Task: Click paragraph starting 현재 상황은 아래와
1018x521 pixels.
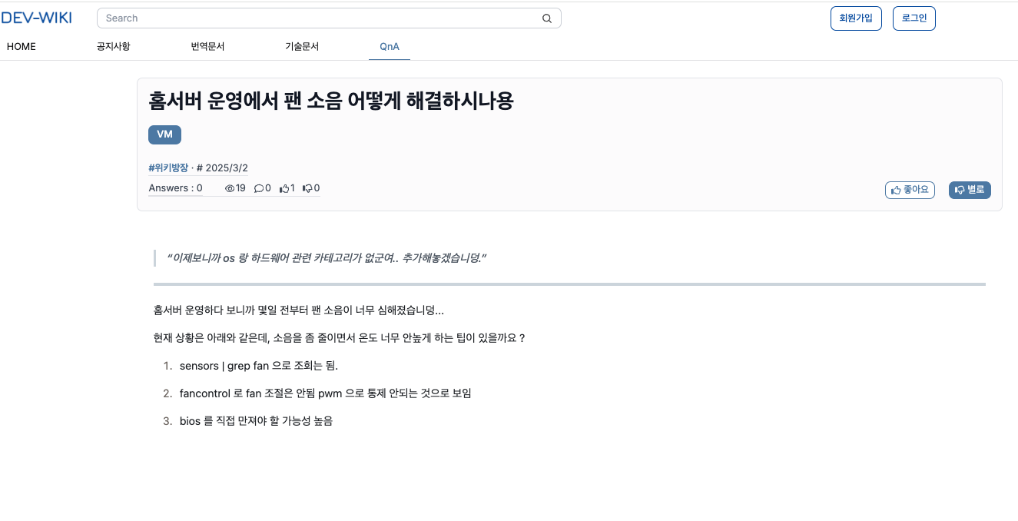Action: coord(340,338)
